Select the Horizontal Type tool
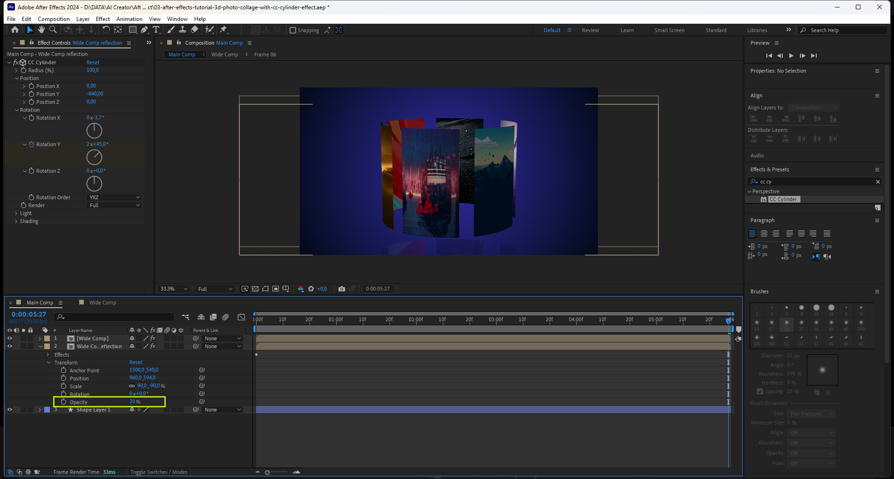The height and width of the screenshot is (479, 894). point(156,30)
